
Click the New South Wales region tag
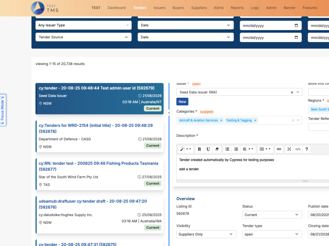click(319, 109)
